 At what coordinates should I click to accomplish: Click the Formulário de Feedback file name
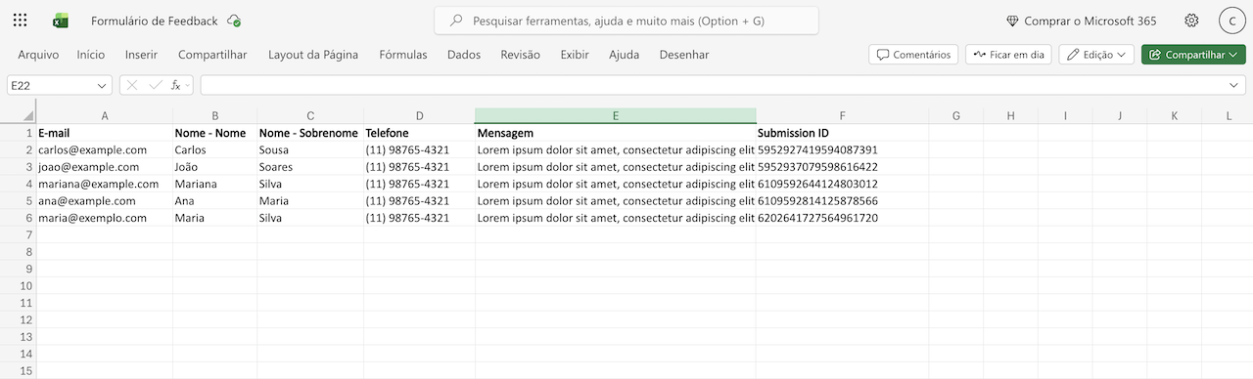155,21
